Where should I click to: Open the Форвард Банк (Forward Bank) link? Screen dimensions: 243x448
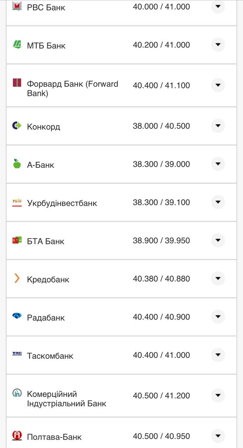pos(72,89)
